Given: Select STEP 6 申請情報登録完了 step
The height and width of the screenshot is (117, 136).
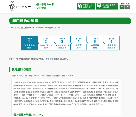Looking at the screenshot, I should [111, 43].
